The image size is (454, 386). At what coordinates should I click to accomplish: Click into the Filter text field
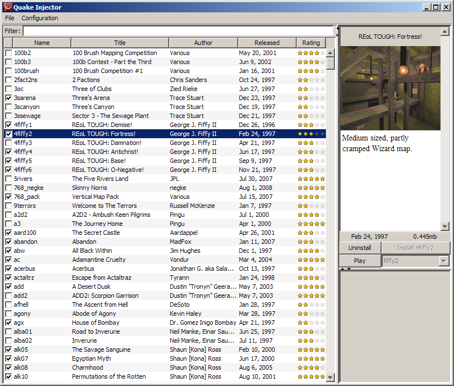pyautogui.click(x=178, y=31)
